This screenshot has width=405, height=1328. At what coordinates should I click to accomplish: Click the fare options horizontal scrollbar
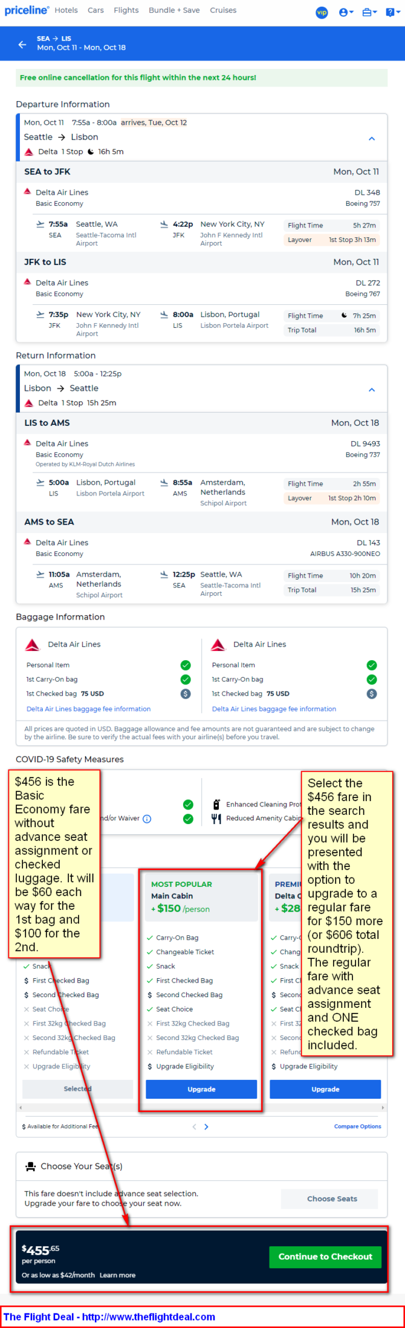[x=201, y=1108]
